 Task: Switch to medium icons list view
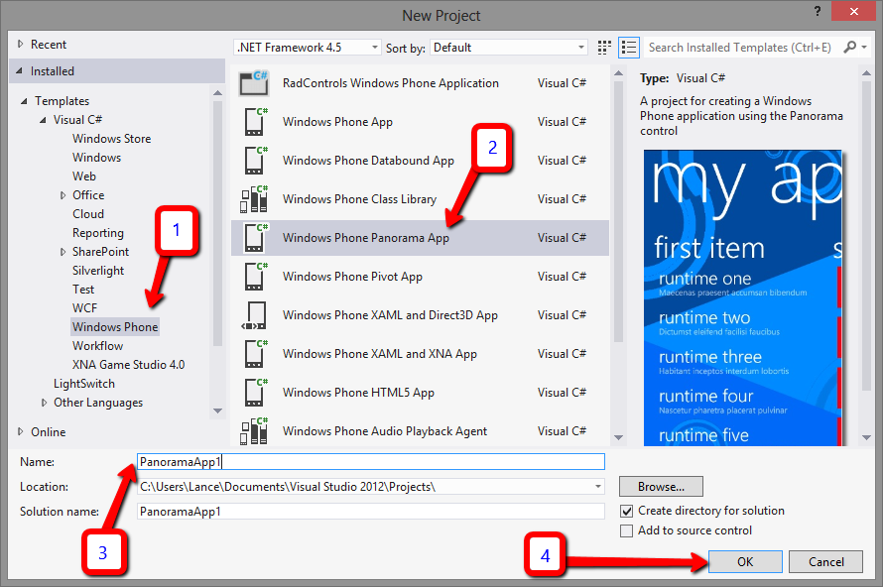[x=628, y=48]
